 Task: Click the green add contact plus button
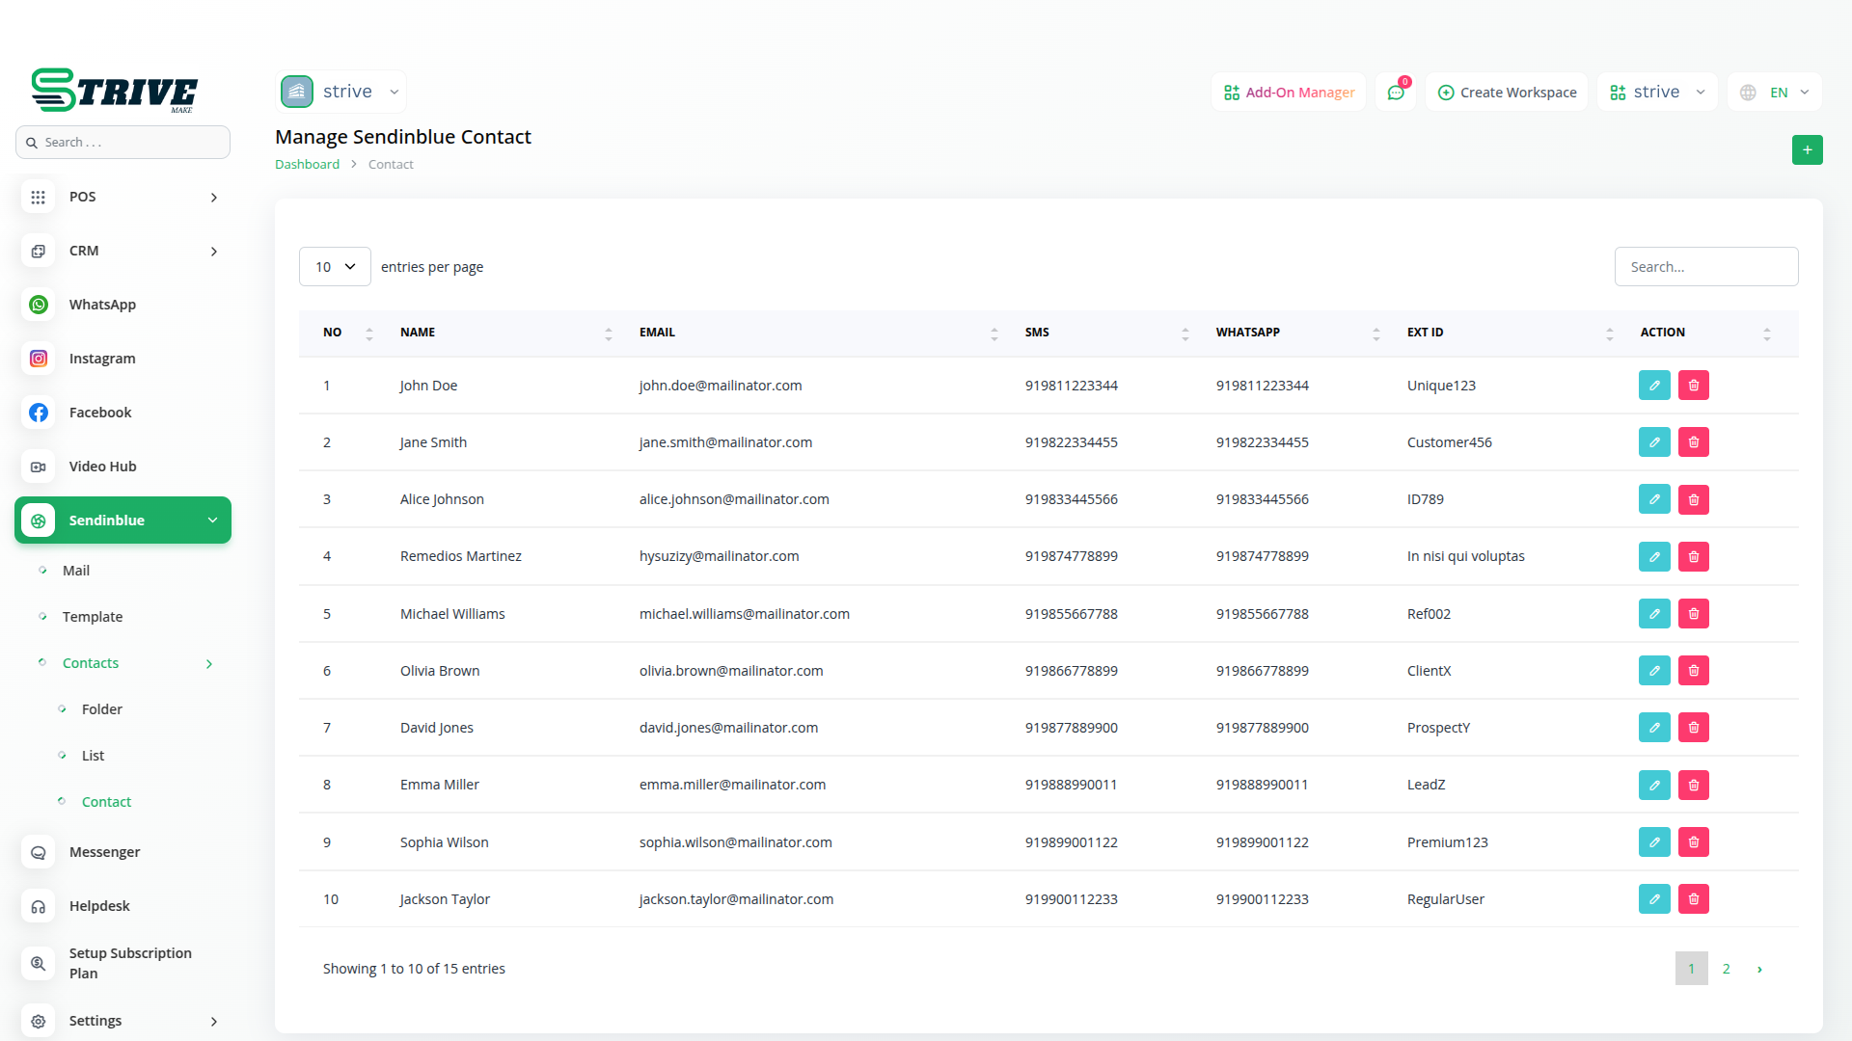(1807, 149)
